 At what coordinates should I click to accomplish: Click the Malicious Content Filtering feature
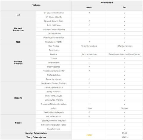tap(54, 29)
